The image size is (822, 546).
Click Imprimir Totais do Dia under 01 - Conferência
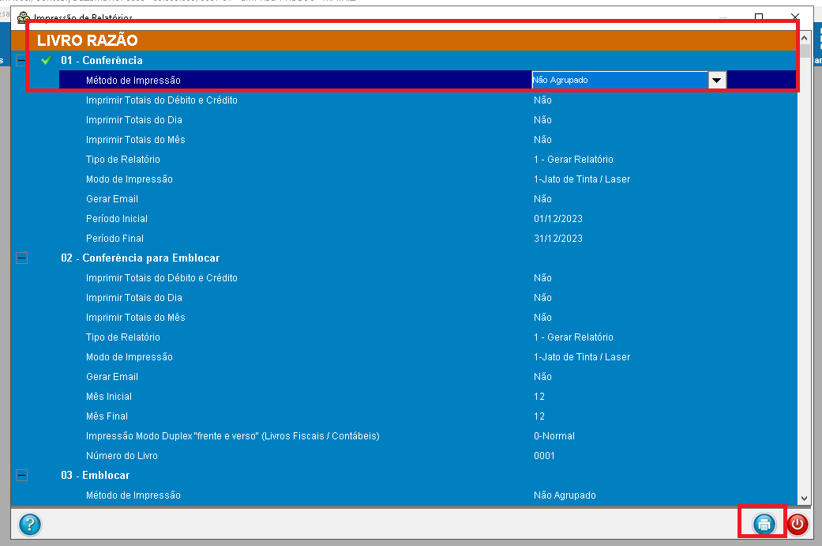coord(133,120)
